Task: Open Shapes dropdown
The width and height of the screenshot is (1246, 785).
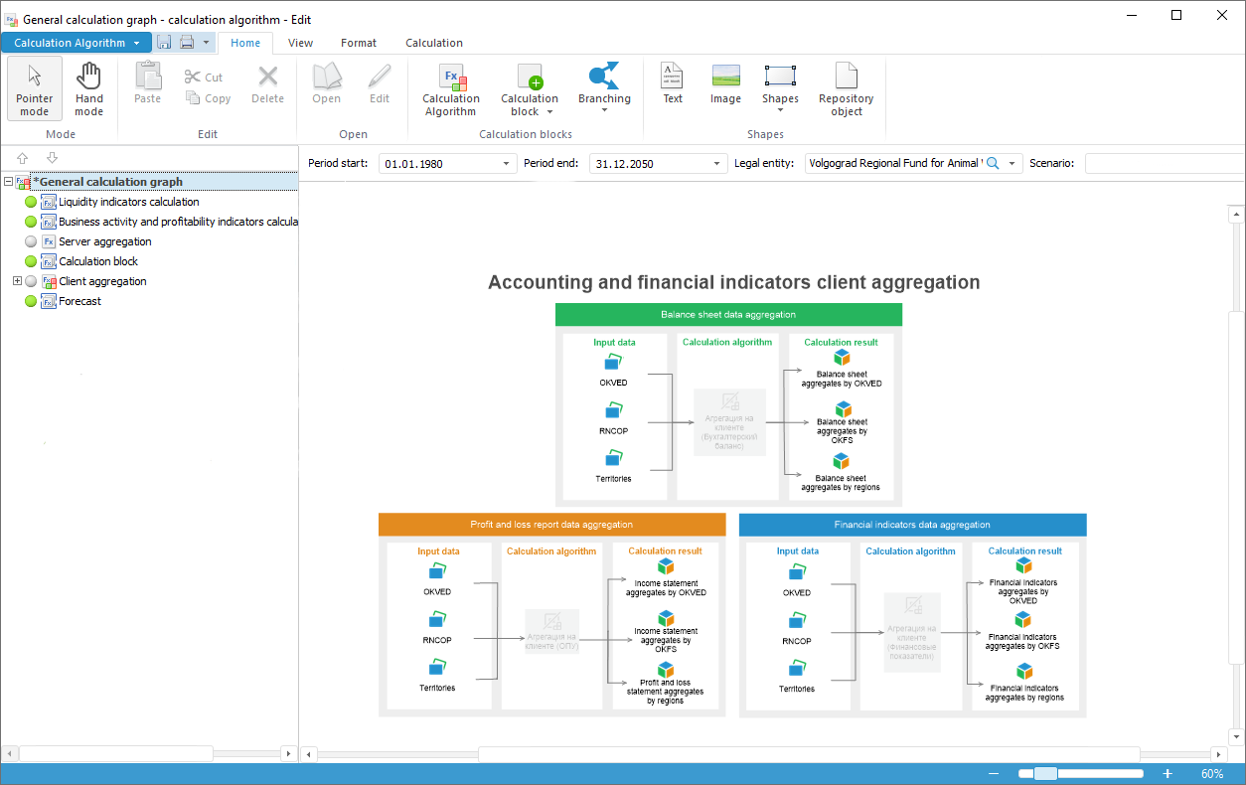Action: [x=780, y=110]
